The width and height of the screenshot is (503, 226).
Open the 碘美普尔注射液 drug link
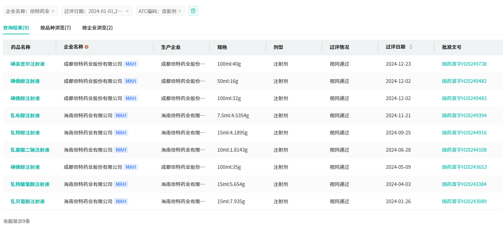coord(28,64)
